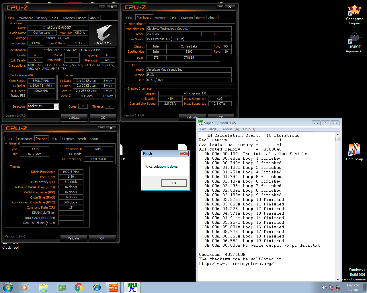Open SPD tab in the CPU window
Screen dimensions: 367x293
55,18
